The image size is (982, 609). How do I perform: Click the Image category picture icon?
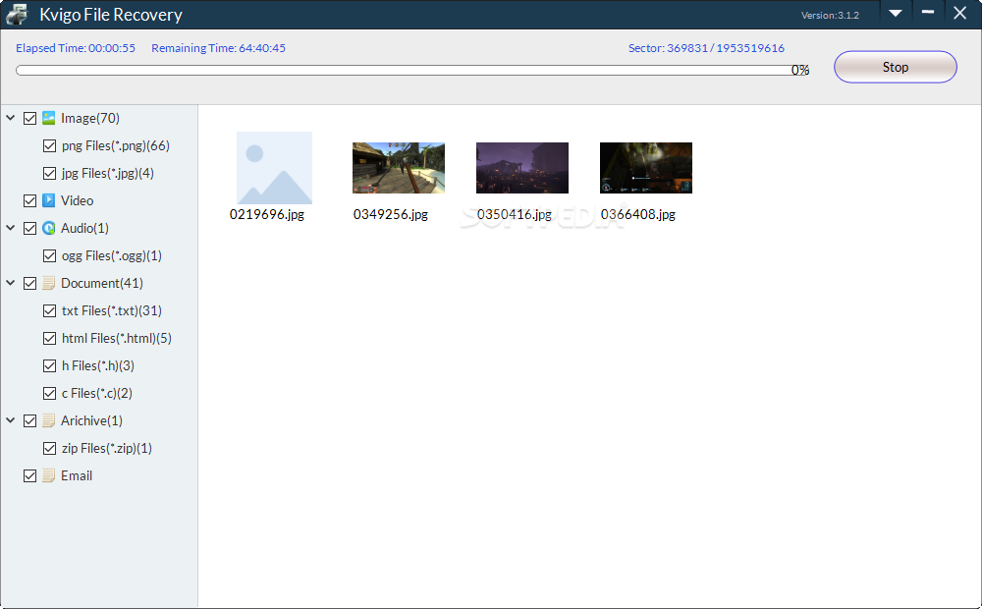tap(49, 118)
